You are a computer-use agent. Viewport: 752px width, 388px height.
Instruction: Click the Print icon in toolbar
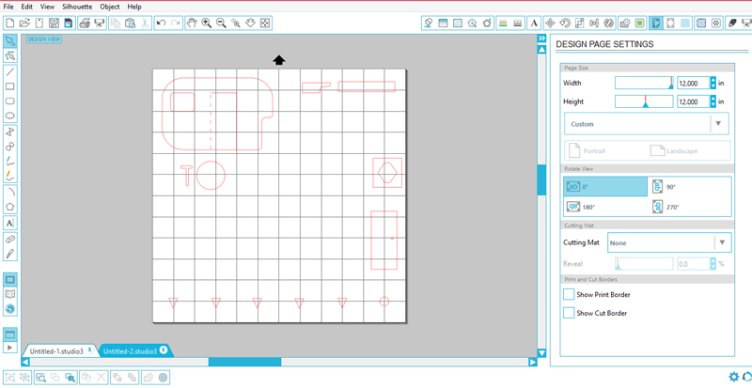(x=85, y=22)
